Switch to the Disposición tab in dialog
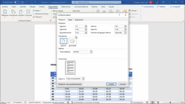 tap(79, 20)
